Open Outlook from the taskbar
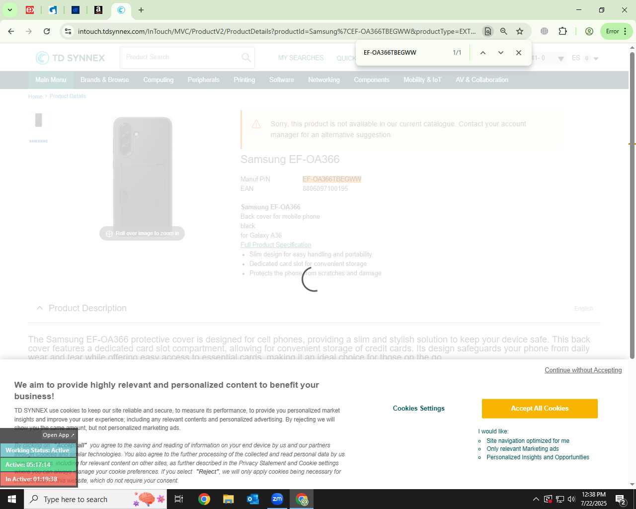 253,499
